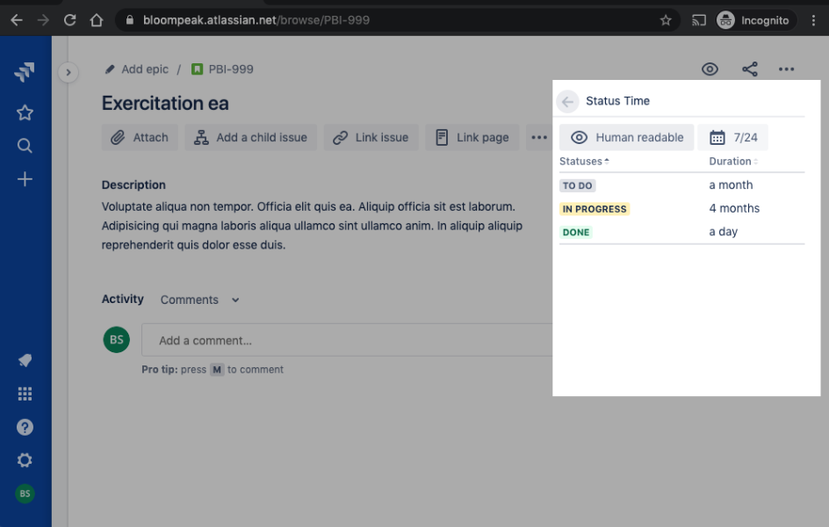Click the 'a day' duration value

coord(723,232)
